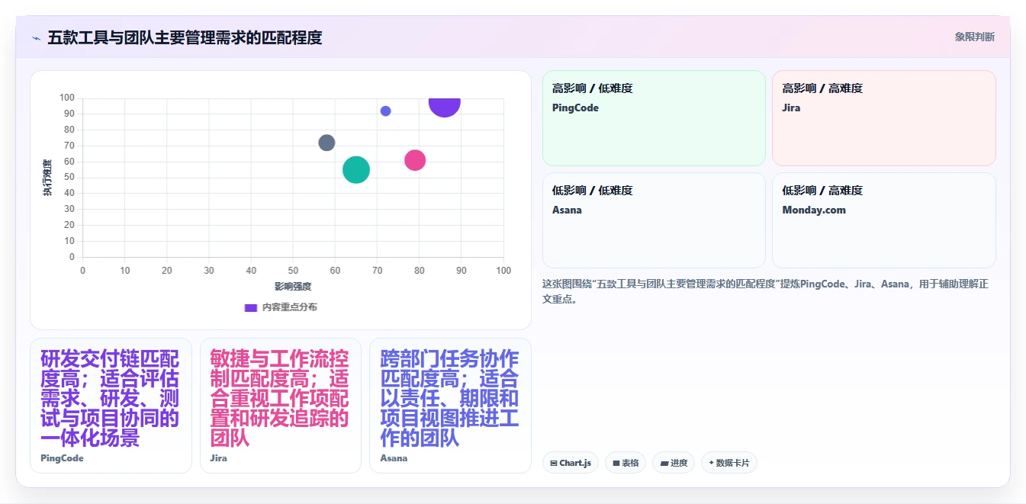1026x504 pixels.
Task: Click the header title 五款工具与团队主要管理需求的匹配程度
Action: coord(185,37)
